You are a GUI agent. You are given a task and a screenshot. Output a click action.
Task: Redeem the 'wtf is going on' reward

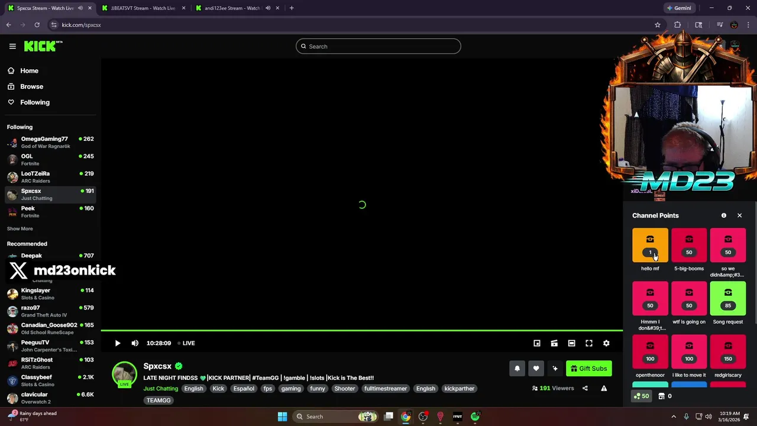point(689,298)
